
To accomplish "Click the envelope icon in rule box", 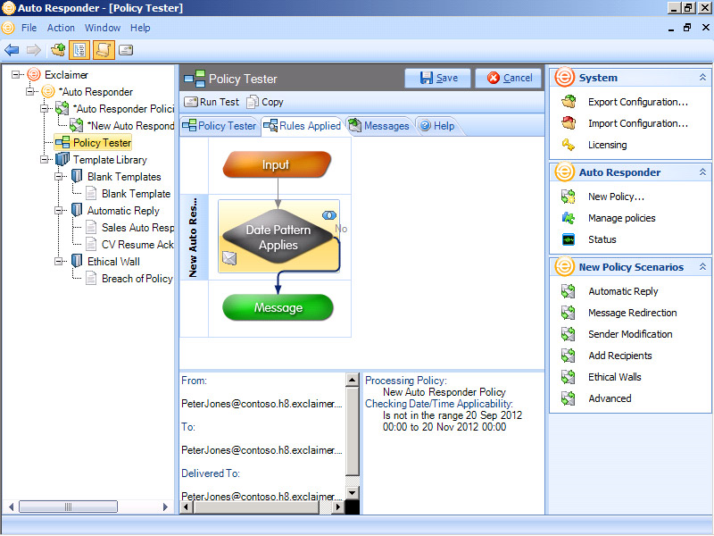I will [229, 258].
